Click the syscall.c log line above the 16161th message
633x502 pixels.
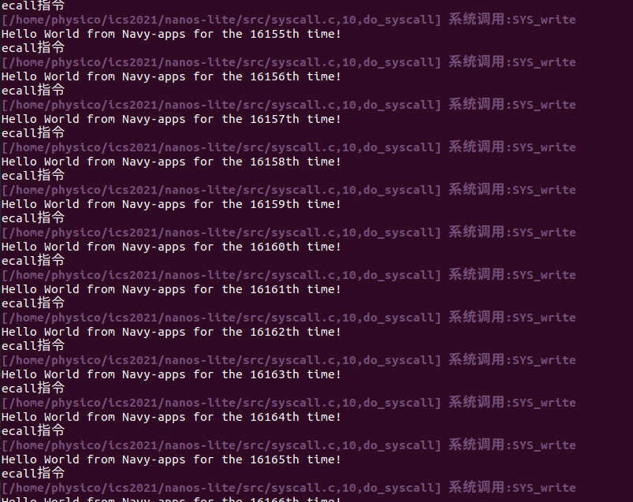(289, 275)
